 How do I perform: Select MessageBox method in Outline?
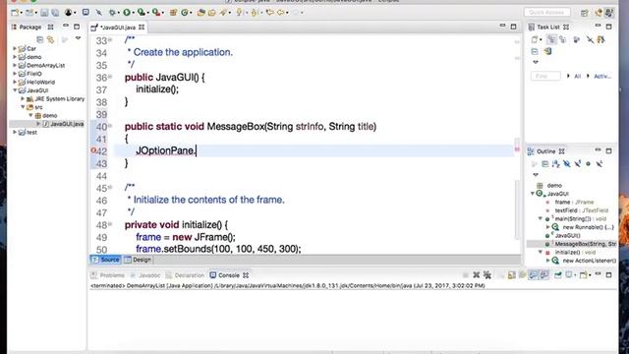click(585, 244)
